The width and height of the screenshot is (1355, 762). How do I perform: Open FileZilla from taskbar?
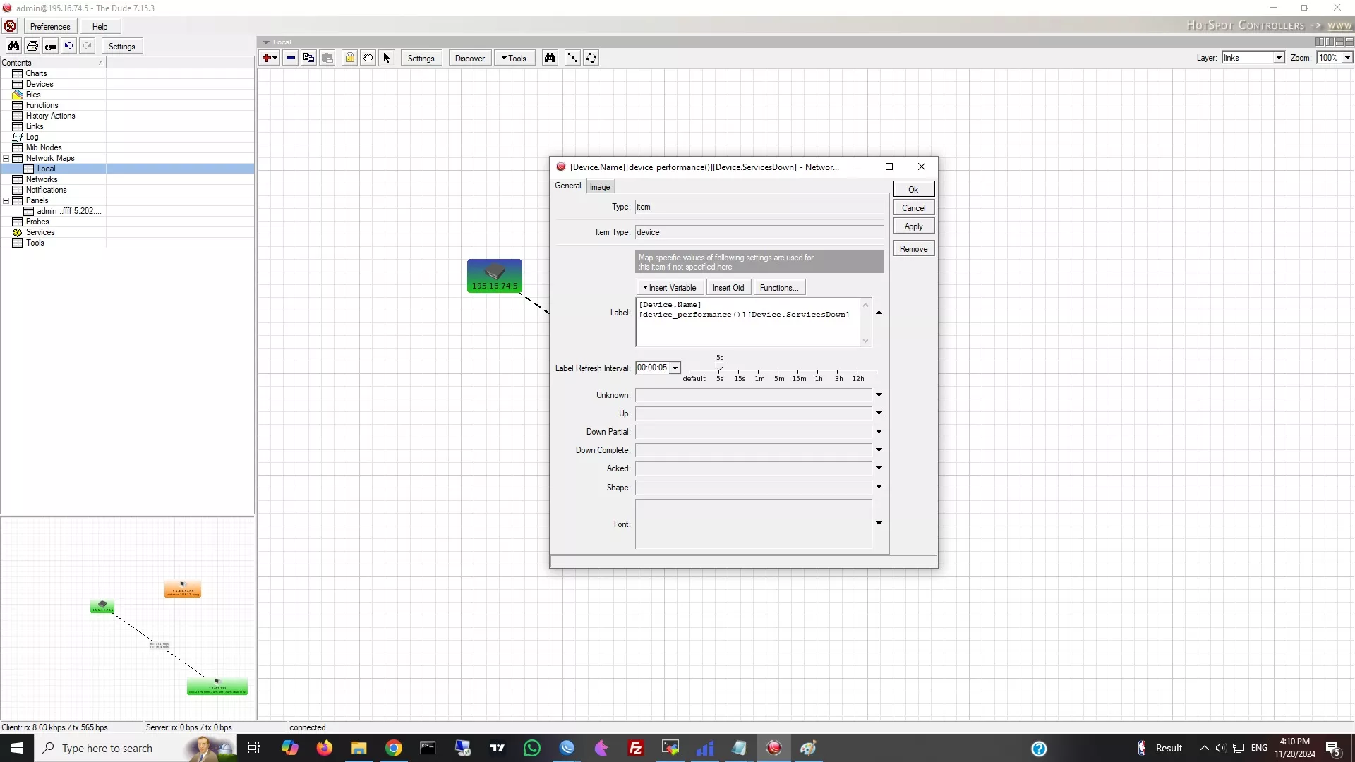[x=636, y=748]
